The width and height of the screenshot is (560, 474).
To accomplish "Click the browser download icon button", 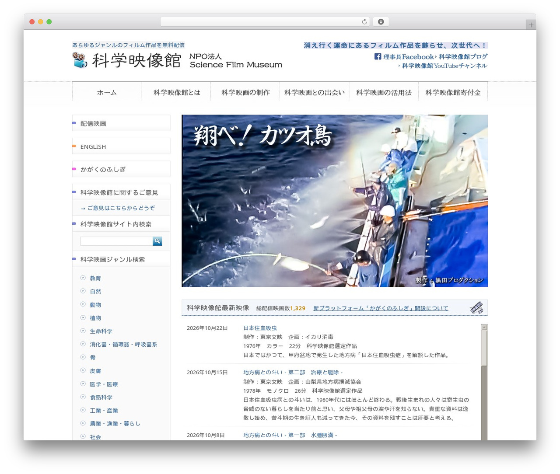I will (381, 22).
